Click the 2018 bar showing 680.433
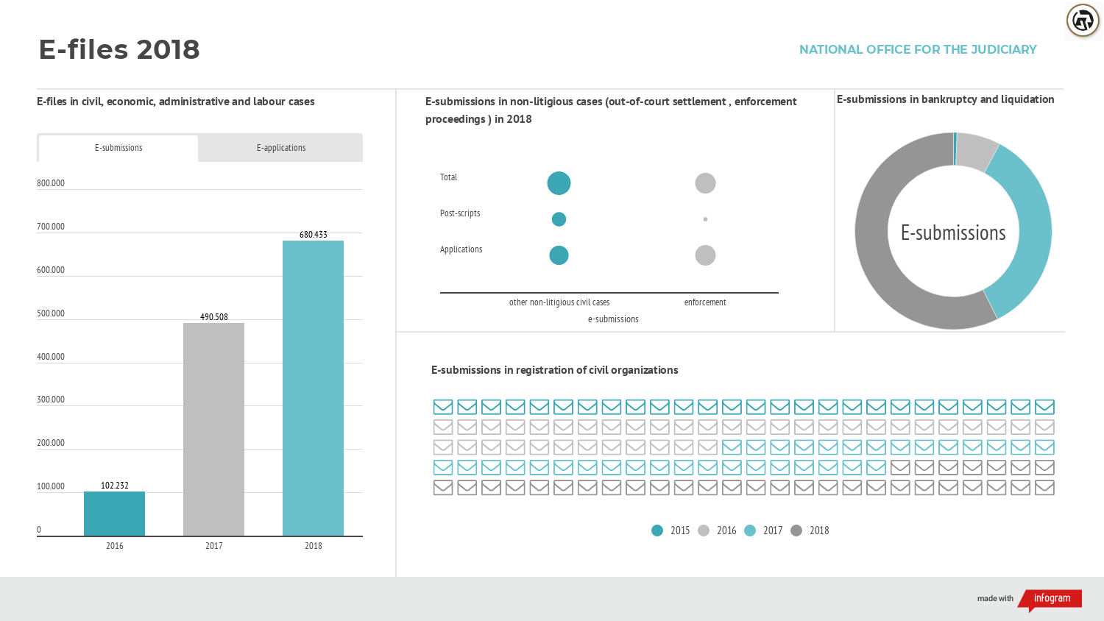This screenshot has height=621, width=1104. coord(313,388)
